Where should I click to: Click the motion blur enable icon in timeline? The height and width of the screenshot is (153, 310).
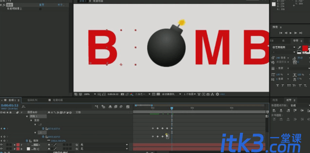pos(121,107)
